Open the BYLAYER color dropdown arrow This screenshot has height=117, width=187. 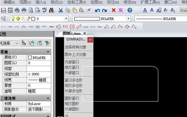[x=128, y=19]
